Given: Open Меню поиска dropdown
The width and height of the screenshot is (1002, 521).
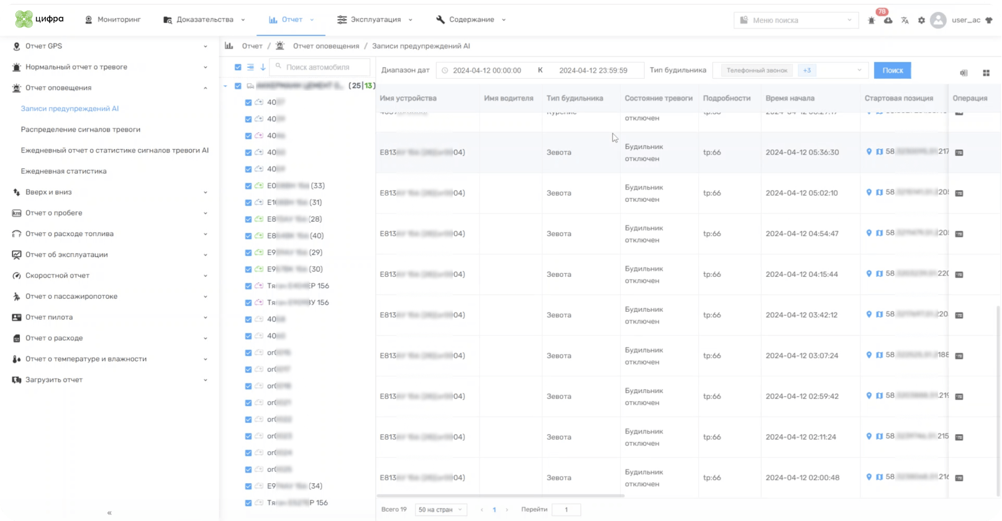Looking at the screenshot, I should point(796,20).
